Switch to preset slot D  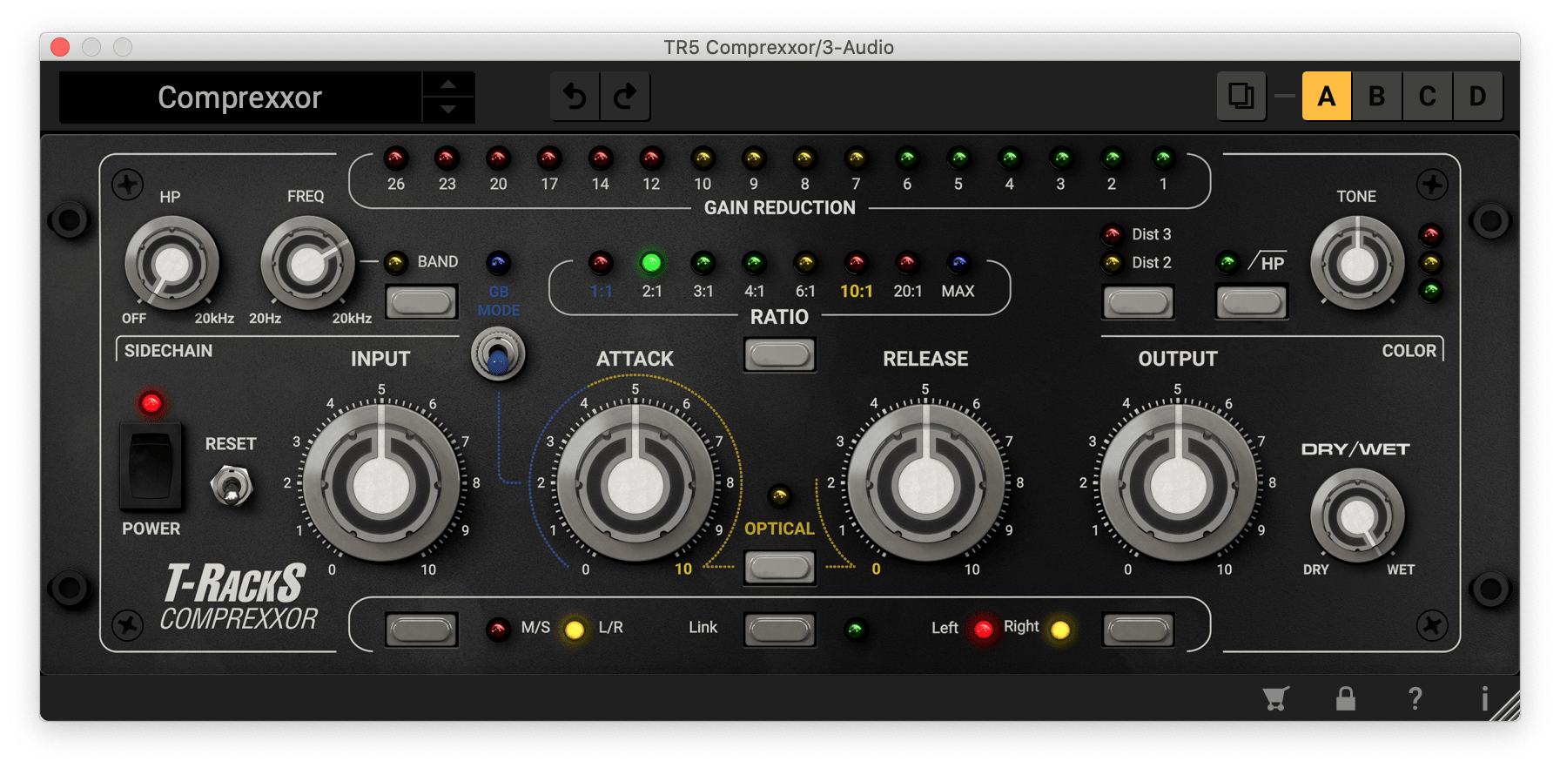pos(1477,96)
